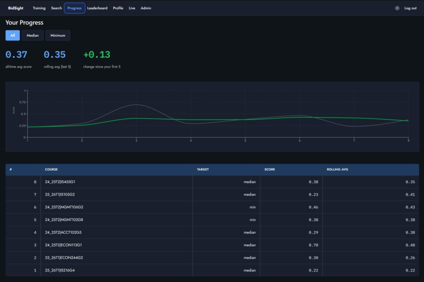Select course 24_25T2|ECON113G1
Viewport: 424px width, 282px height.
[63, 245]
